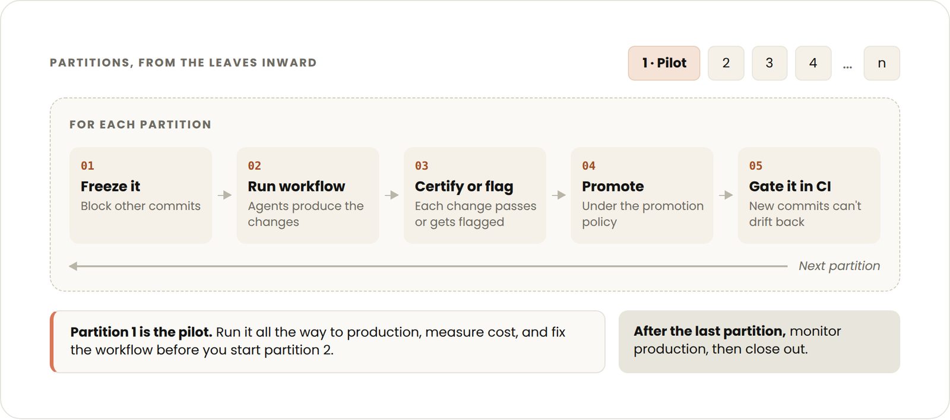Click the Partition 1 is the pilot callout
The width and height of the screenshot is (950, 420).
click(328, 342)
